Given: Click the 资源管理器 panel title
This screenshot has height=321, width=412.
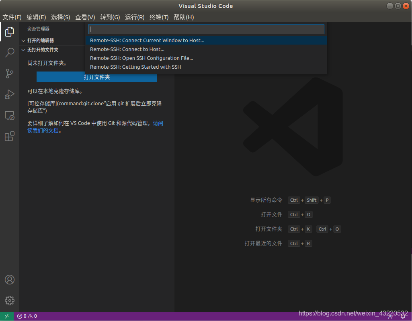Looking at the screenshot, I should coord(38,29).
